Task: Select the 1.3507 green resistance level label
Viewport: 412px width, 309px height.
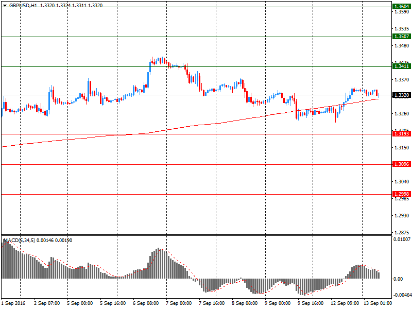Action: (x=402, y=36)
